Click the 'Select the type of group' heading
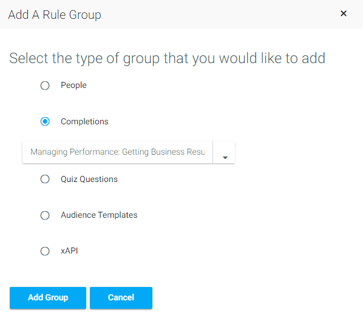 pyautogui.click(x=167, y=58)
